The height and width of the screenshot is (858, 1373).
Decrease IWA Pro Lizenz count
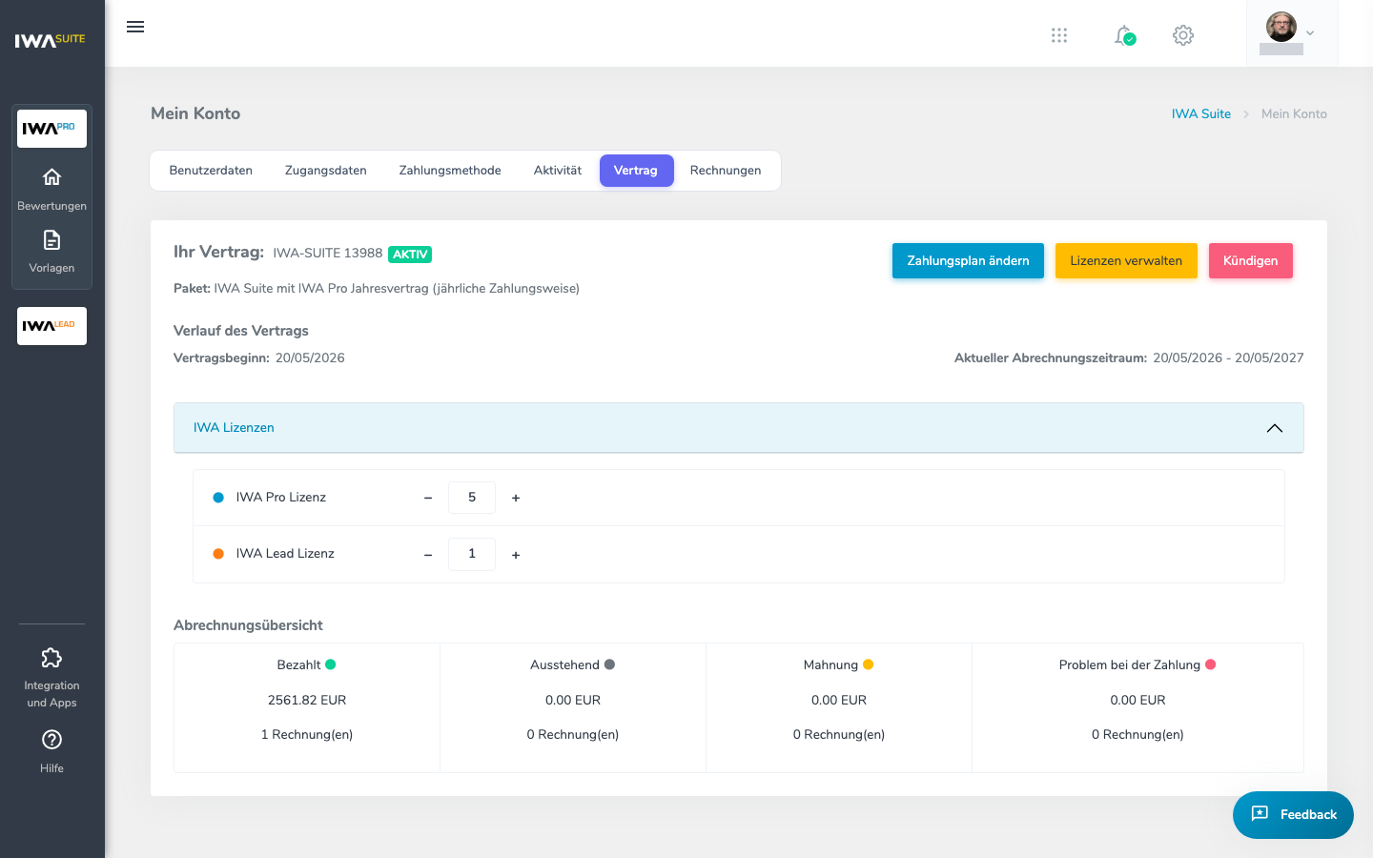[428, 498]
